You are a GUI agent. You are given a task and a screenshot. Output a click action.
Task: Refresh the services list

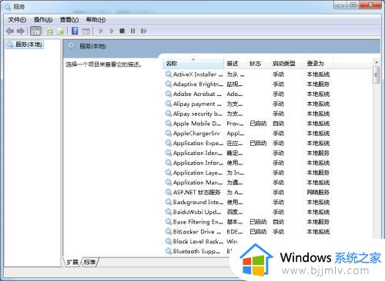(50, 31)
